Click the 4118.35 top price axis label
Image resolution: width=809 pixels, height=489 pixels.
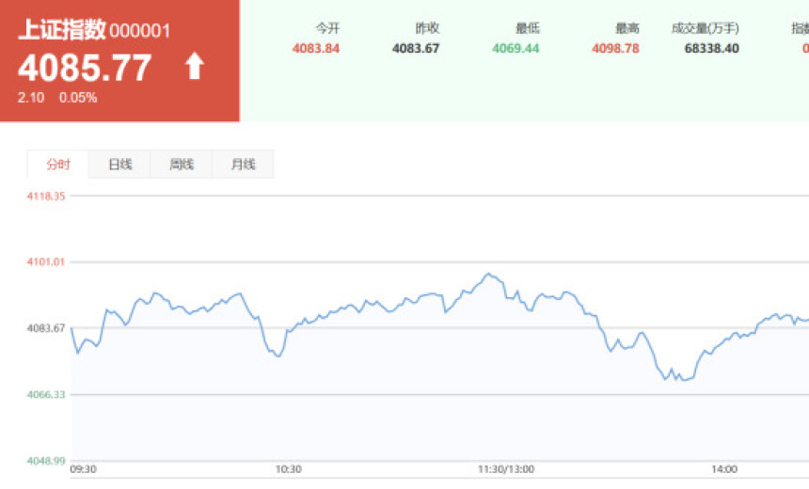(45, 196)
